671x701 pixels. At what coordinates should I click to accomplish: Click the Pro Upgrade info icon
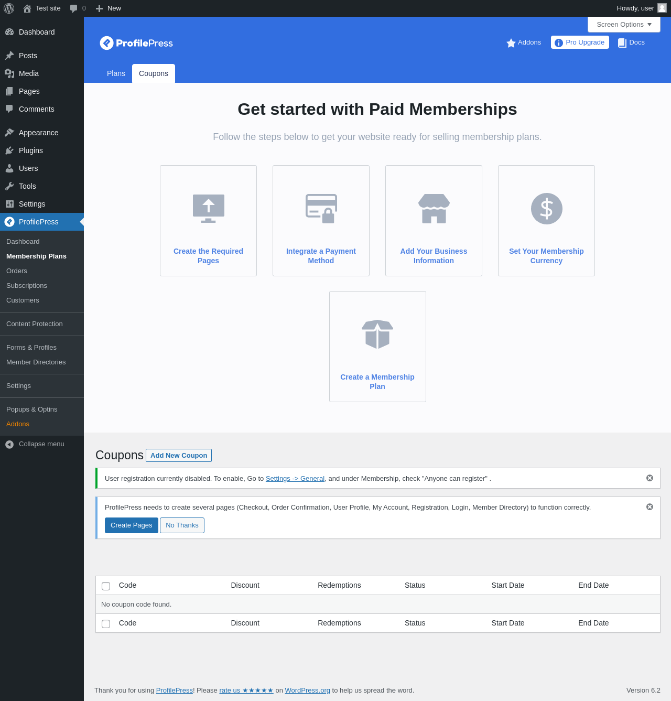(x=559, y=43)
